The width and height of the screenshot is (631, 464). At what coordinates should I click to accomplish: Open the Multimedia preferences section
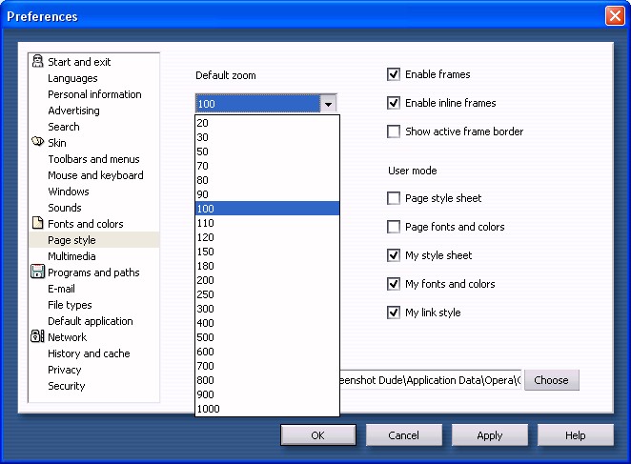(71, 256)
